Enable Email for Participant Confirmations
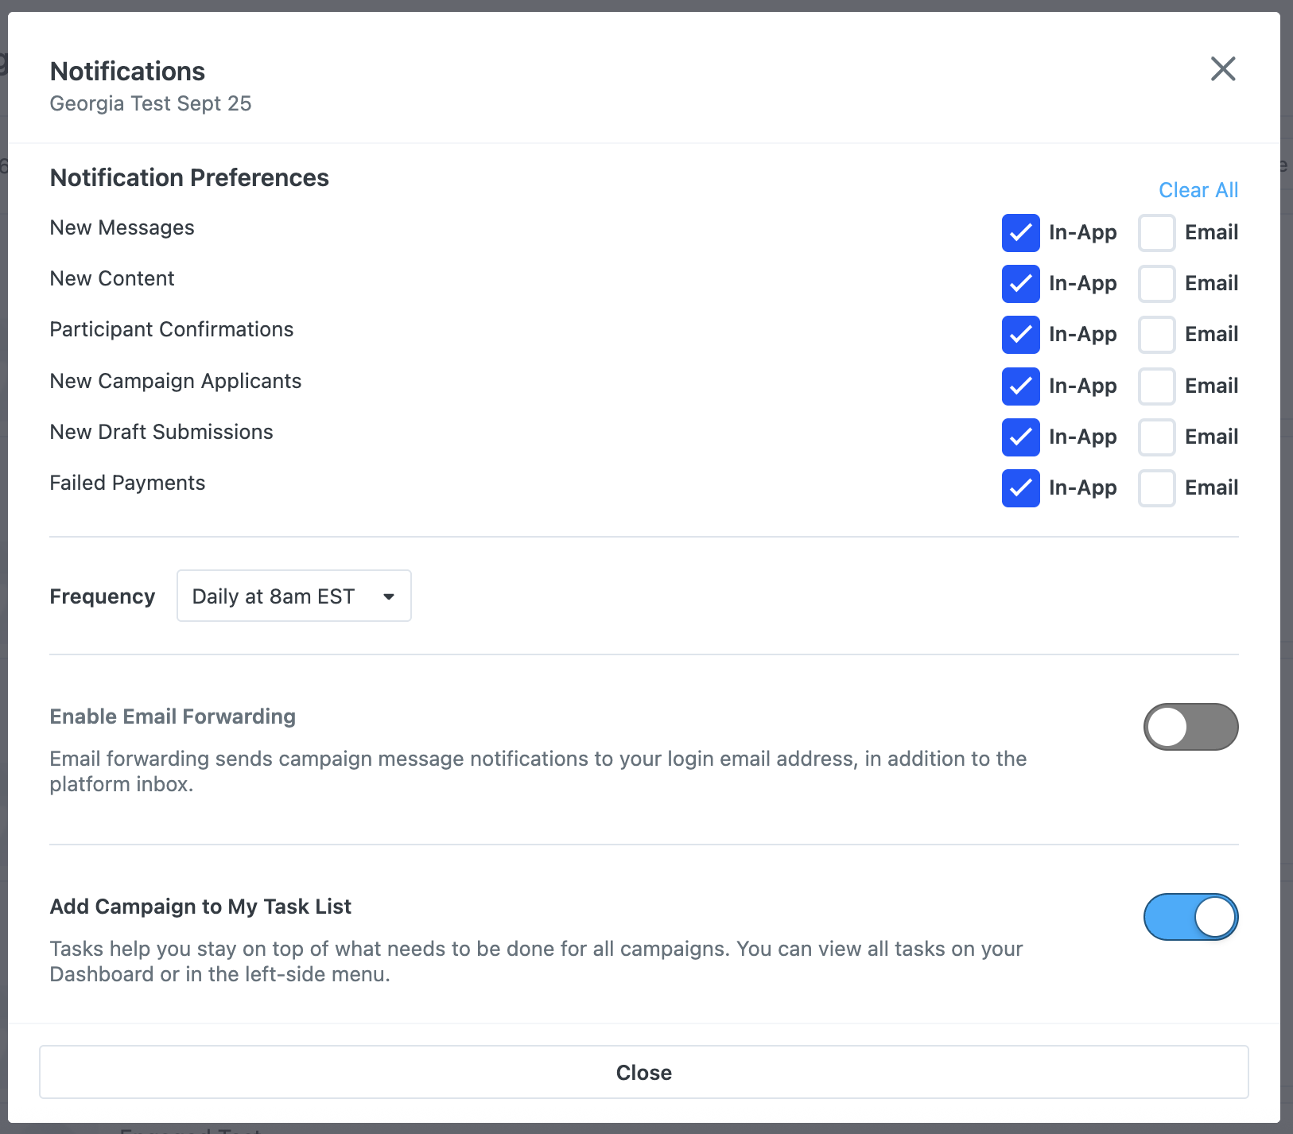The image size is (1293, 1134). (x=1158, y=335)
